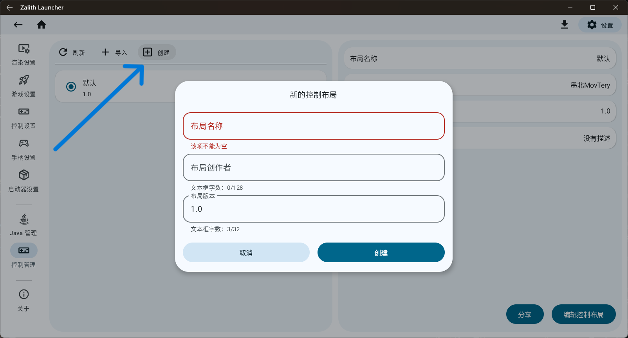Image resolution: width=628 pixels, height=338 pixels.
Task: Open Java 管理 coffee cup icon
Action: pyautogui.click(x=23, y=219)
